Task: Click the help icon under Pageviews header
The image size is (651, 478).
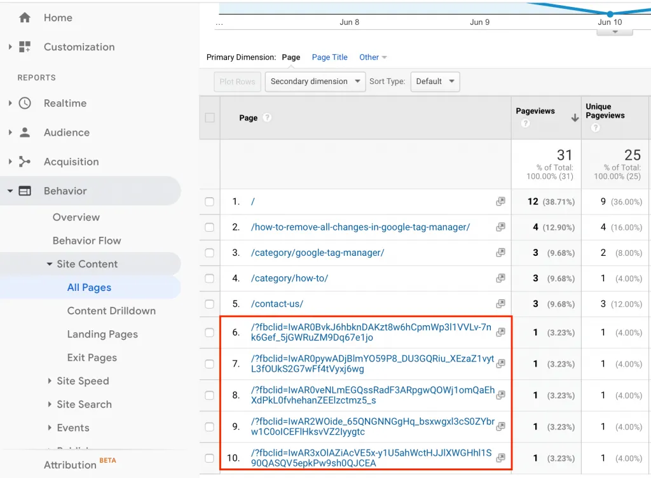Action: coord(526,123)
